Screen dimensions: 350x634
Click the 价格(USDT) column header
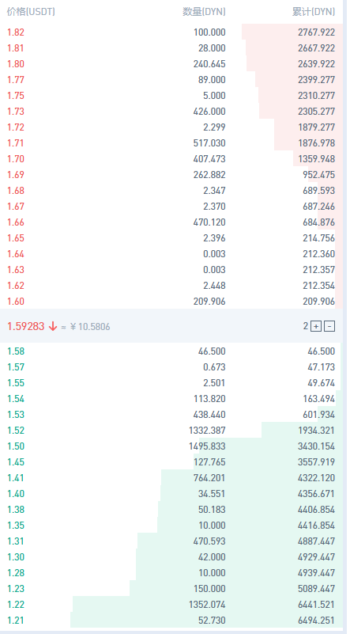point(31,12)
